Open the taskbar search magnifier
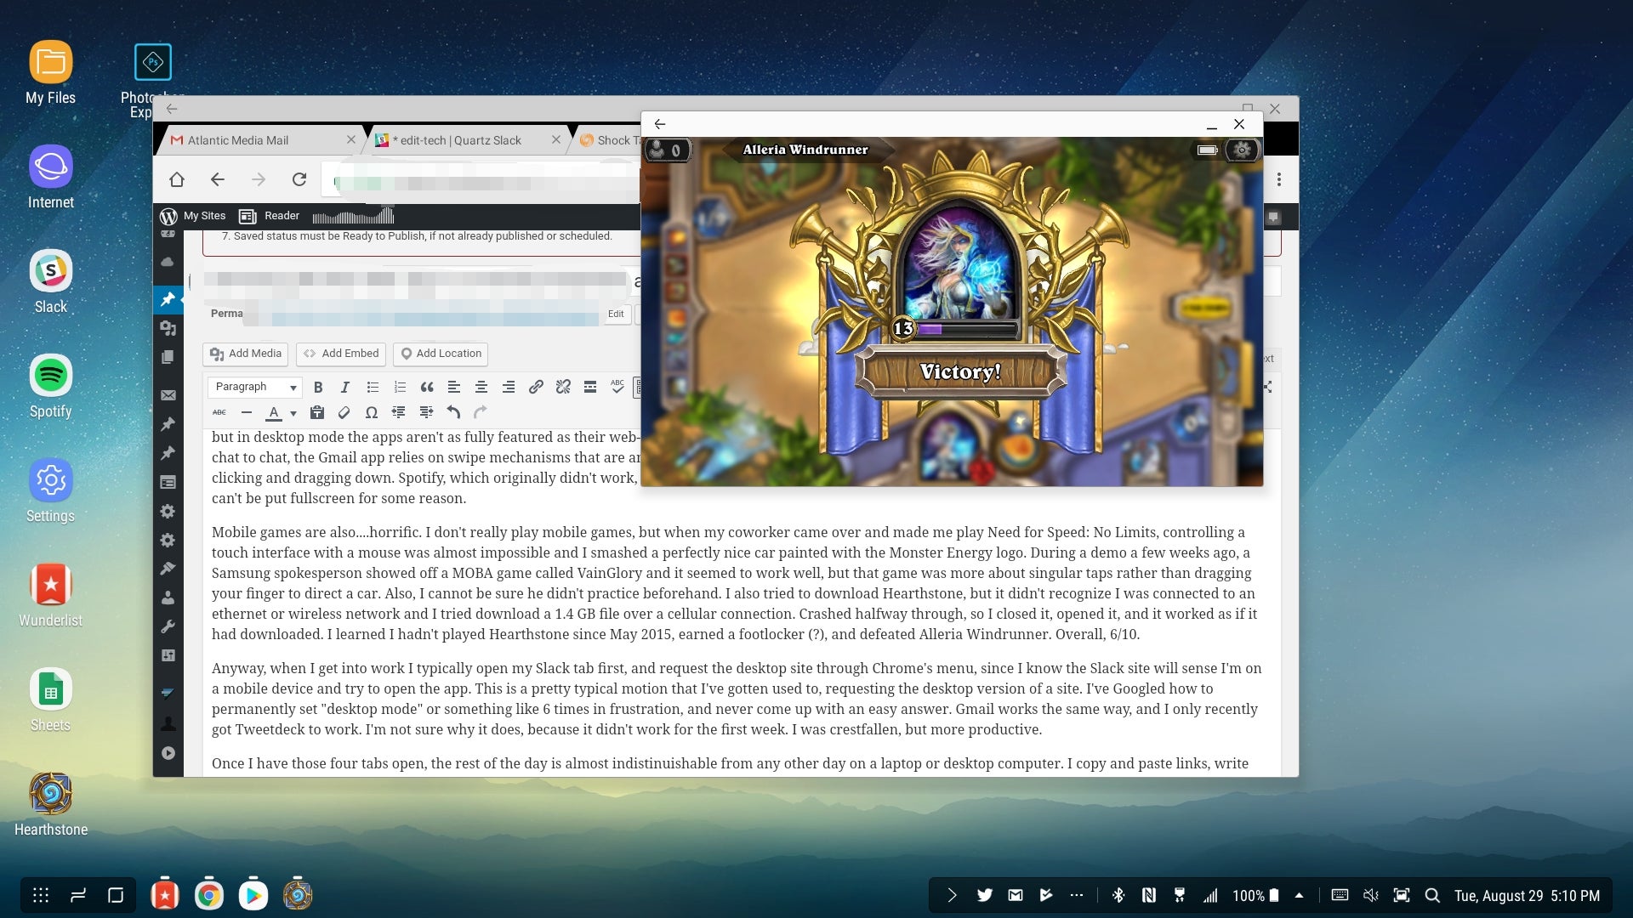1633x918 pixels. pos(1432,895)
